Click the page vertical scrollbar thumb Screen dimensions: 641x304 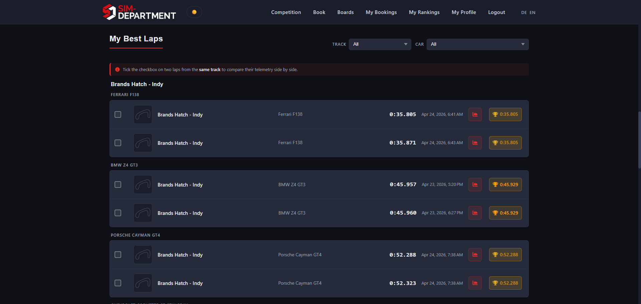(639, 140)
